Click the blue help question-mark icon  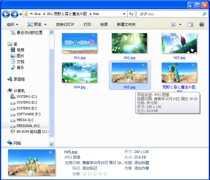pos(202,25)
